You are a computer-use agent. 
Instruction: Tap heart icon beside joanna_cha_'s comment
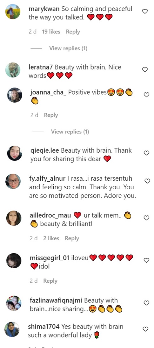click(146, 95)
